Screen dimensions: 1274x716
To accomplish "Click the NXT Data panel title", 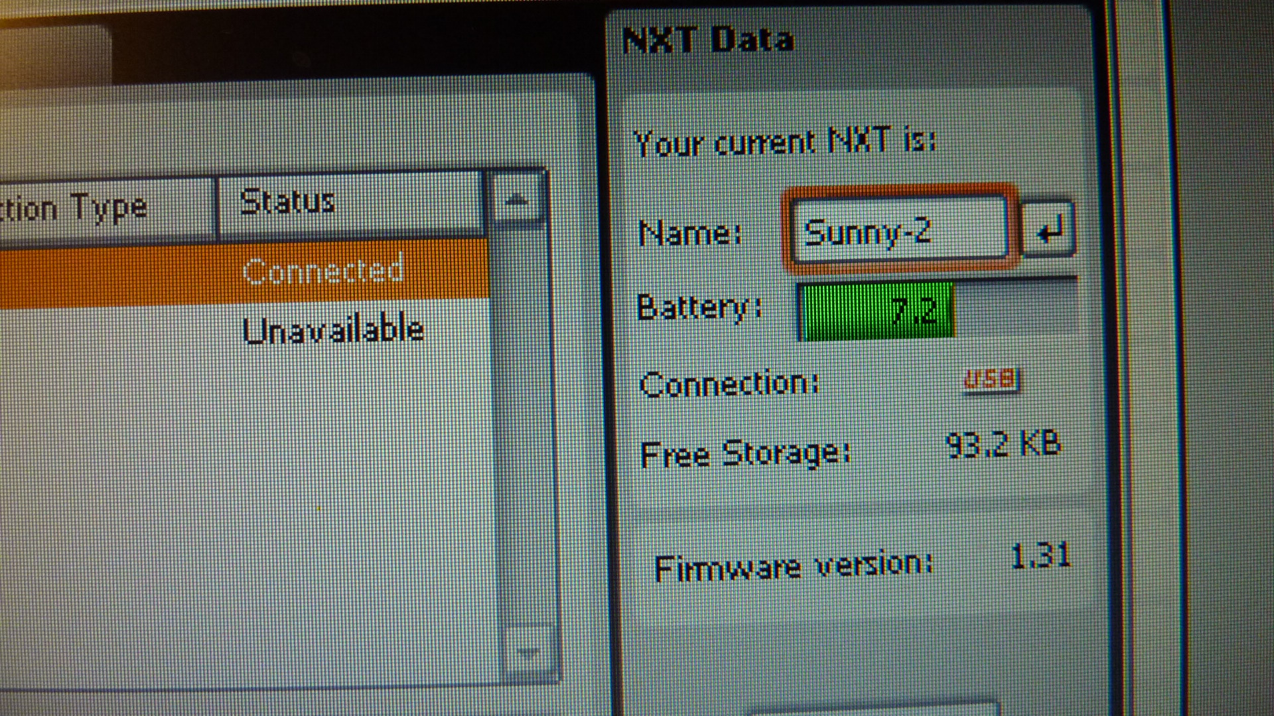I will [709, 40].
